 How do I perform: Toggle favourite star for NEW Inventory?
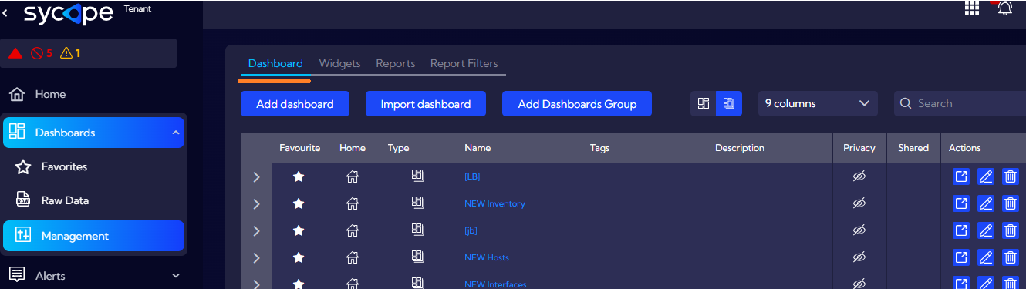click(x=299, y=203)
